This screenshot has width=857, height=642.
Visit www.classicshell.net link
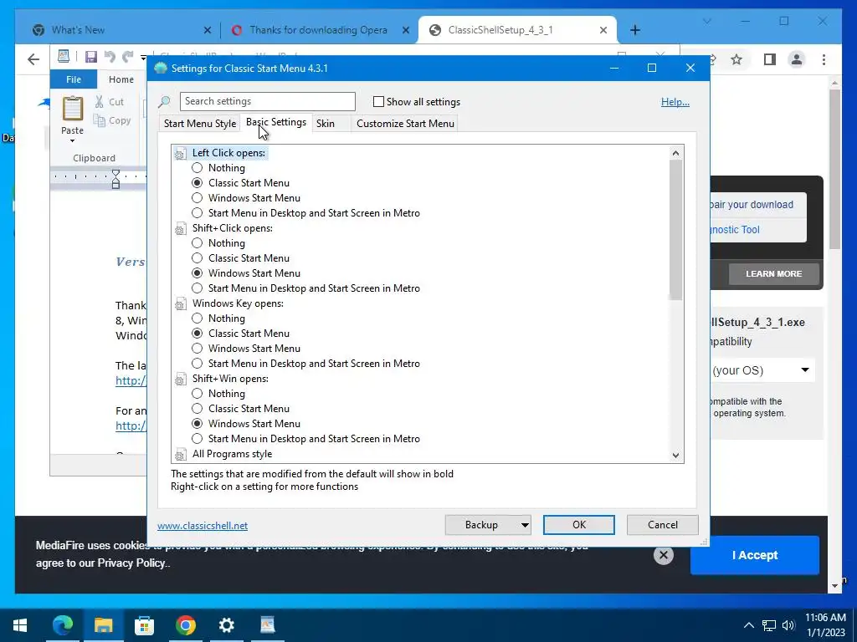203,526
